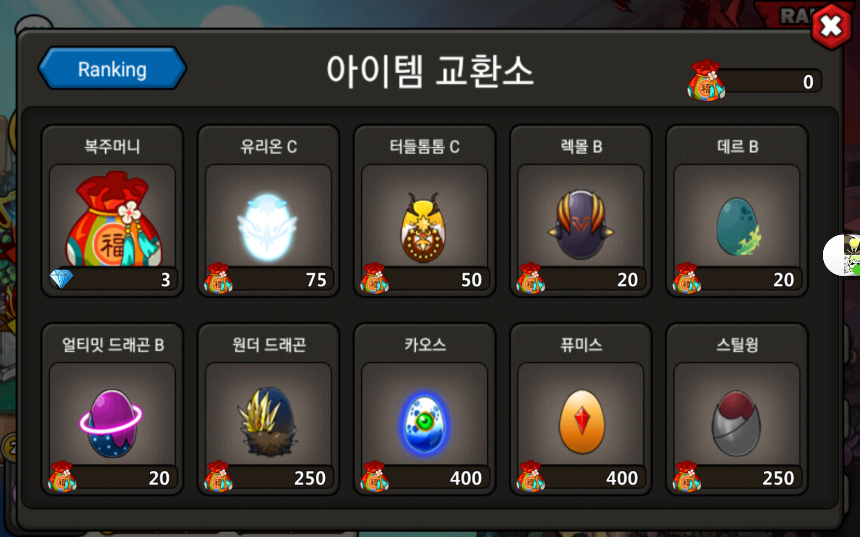Click the lucky bag currency counter icon
This screenshot has height=537, width=860.
(x=706, y=81)
